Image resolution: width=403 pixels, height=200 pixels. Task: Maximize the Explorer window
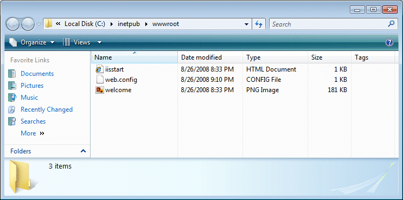pos(374,10)
